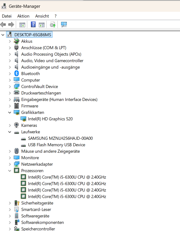Click the update driver toolbar icon

point(53,24)
